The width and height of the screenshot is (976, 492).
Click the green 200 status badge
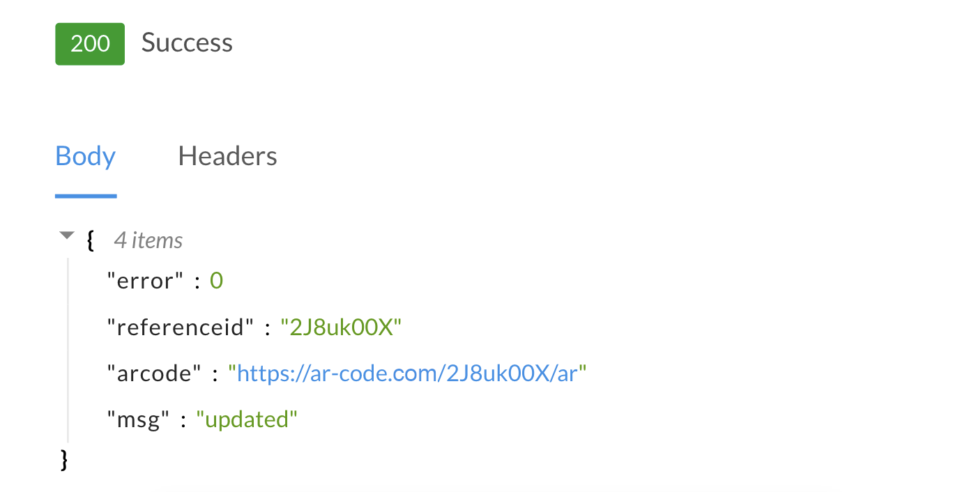(x=90, y=43)
